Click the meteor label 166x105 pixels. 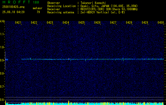(x=37, y=8)
